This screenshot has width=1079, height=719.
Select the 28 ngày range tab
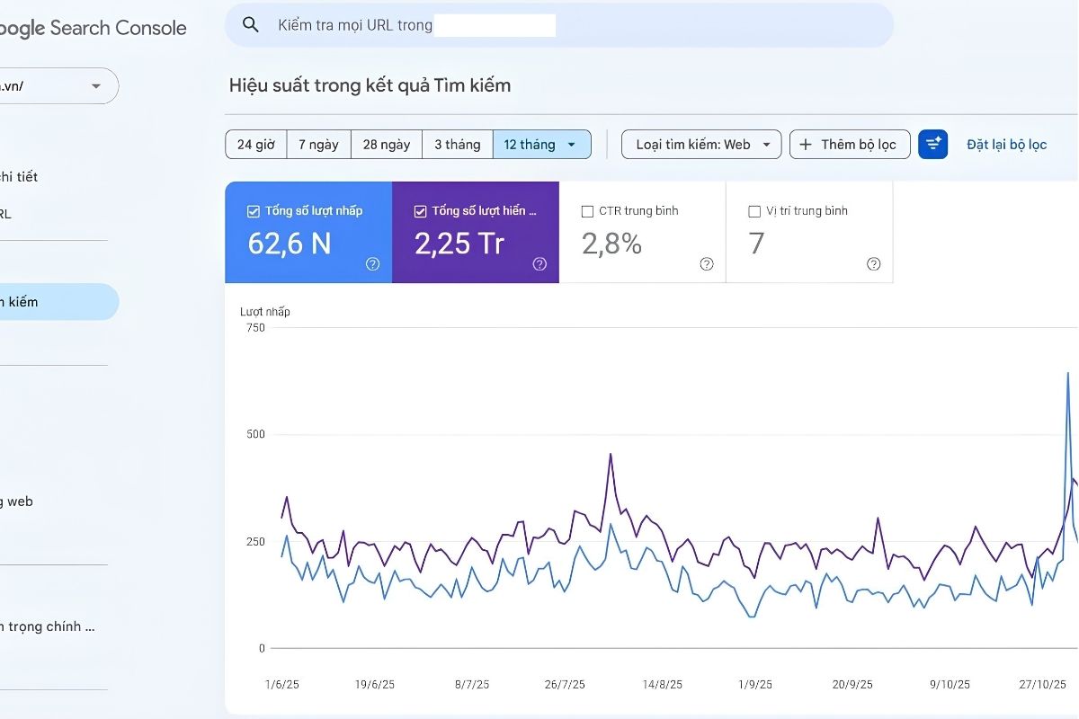point(387,144)
